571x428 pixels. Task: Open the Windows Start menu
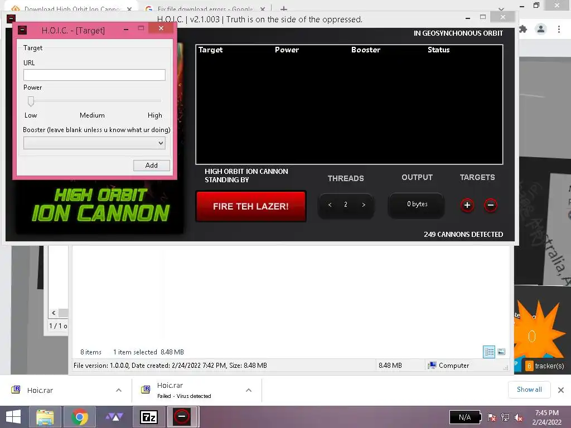point(13,417)
